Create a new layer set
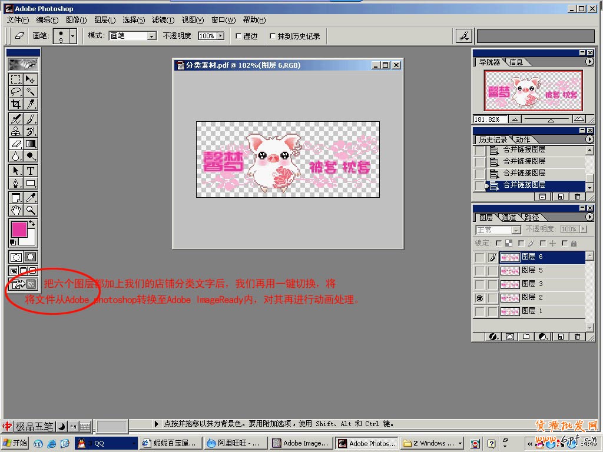Image resolution: width=603 pixels, height=452 pixels. [526, 337]
